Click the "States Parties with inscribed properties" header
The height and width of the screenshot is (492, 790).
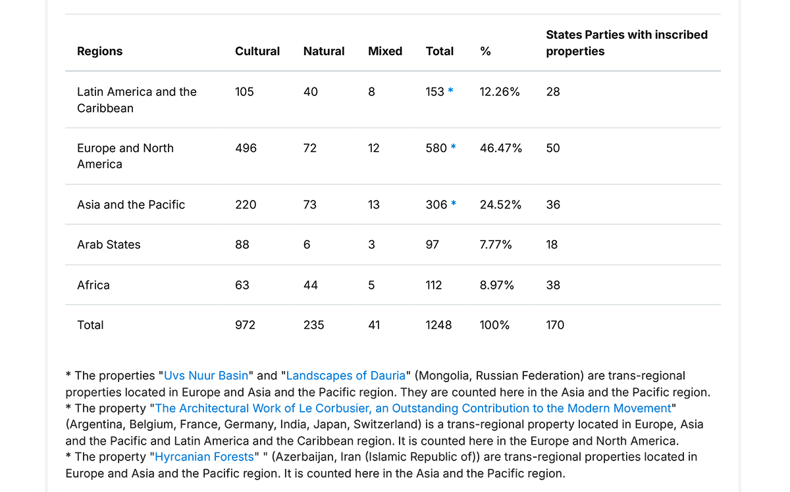(x=626, y=43)
